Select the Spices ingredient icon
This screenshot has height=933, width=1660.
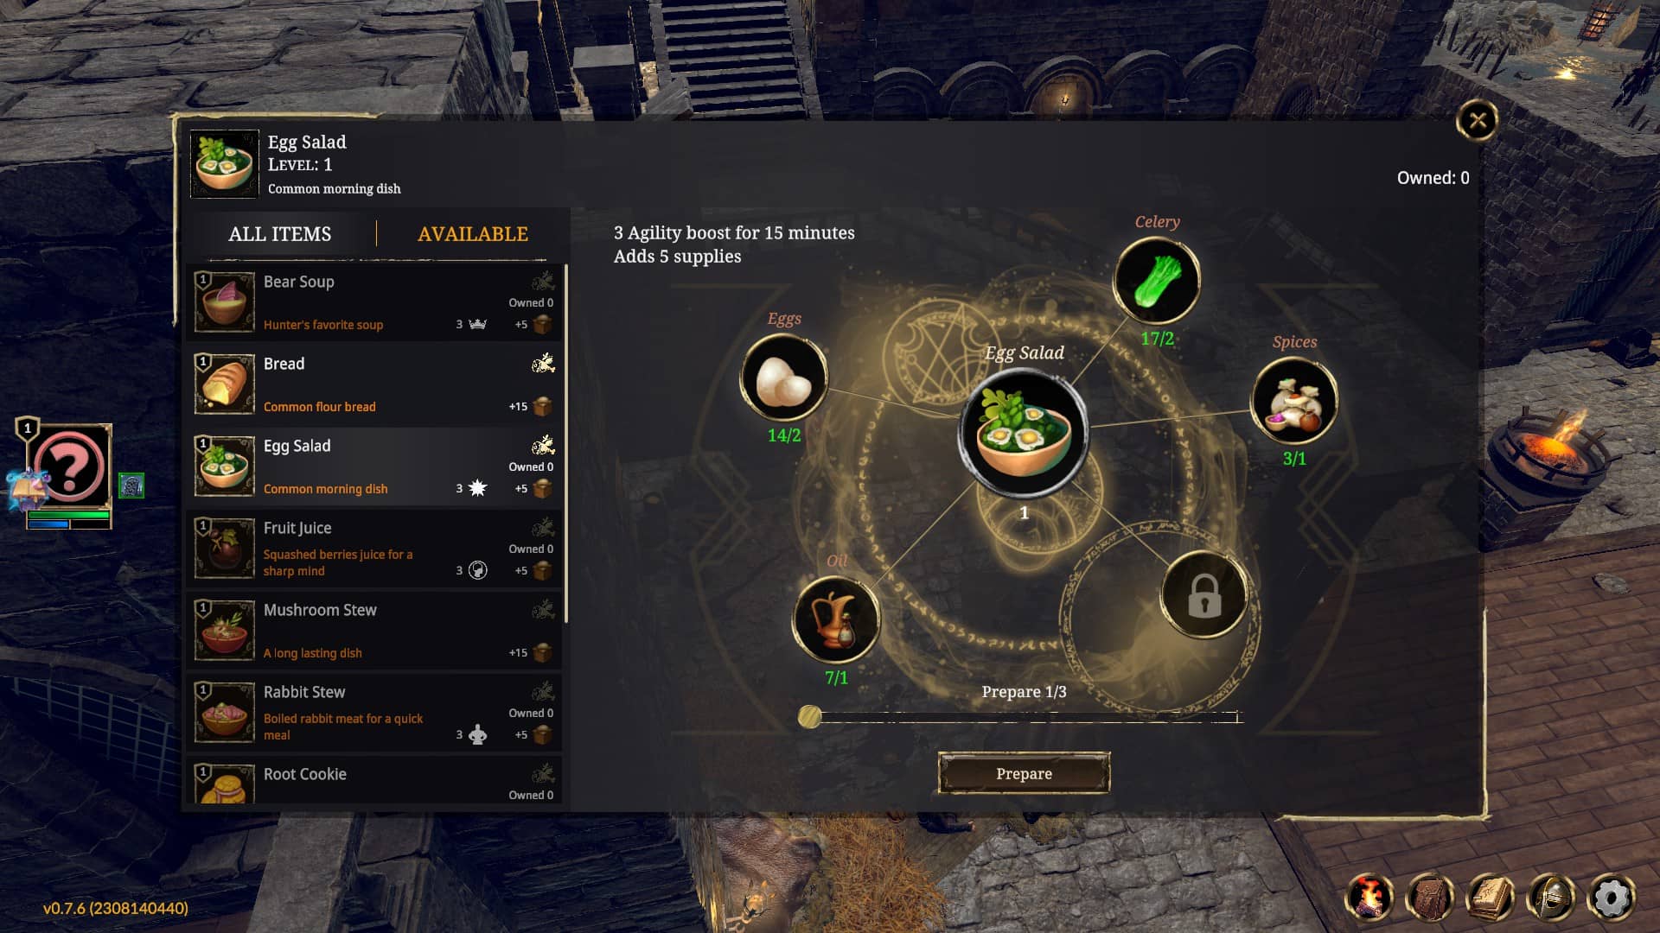(x=1294, y=401)
